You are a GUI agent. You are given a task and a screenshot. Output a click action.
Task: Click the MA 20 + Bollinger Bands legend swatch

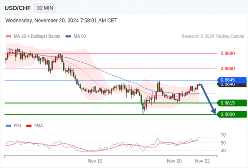[9, 36]
